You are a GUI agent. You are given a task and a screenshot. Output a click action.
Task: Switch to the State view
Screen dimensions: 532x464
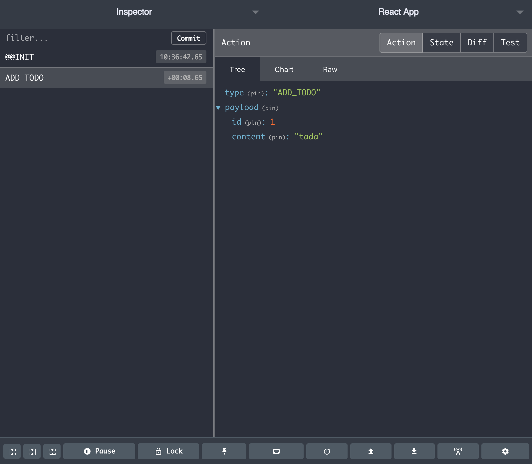point(441,43)
